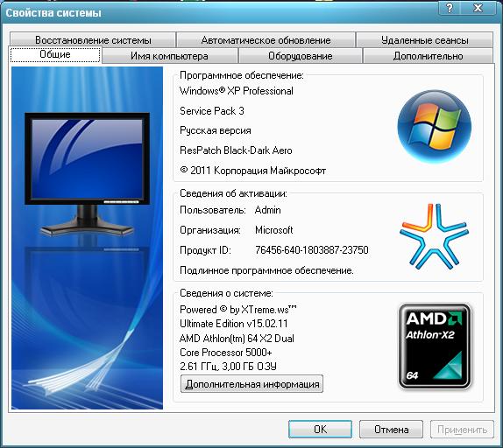Viewport: 503px width, 448px height.
Task: Click the 2.61 ГГц, 3,00 ГБ ОЗУ line
Action: pyautogui.click(x=228, y=367)
